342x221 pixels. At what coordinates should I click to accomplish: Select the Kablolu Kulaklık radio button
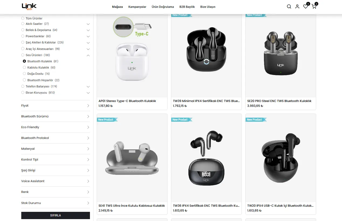(25, 67)
